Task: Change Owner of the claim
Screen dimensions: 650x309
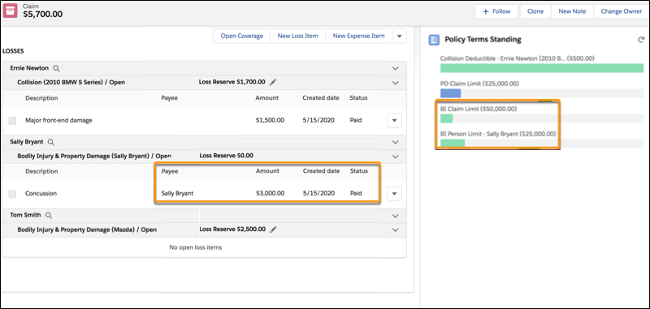Action: 621,11
